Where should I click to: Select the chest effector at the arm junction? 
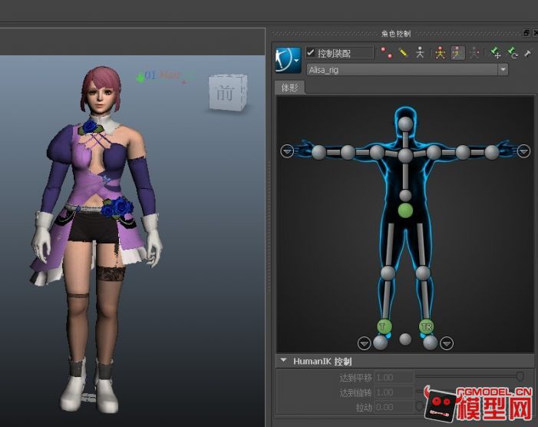[405, 155]
